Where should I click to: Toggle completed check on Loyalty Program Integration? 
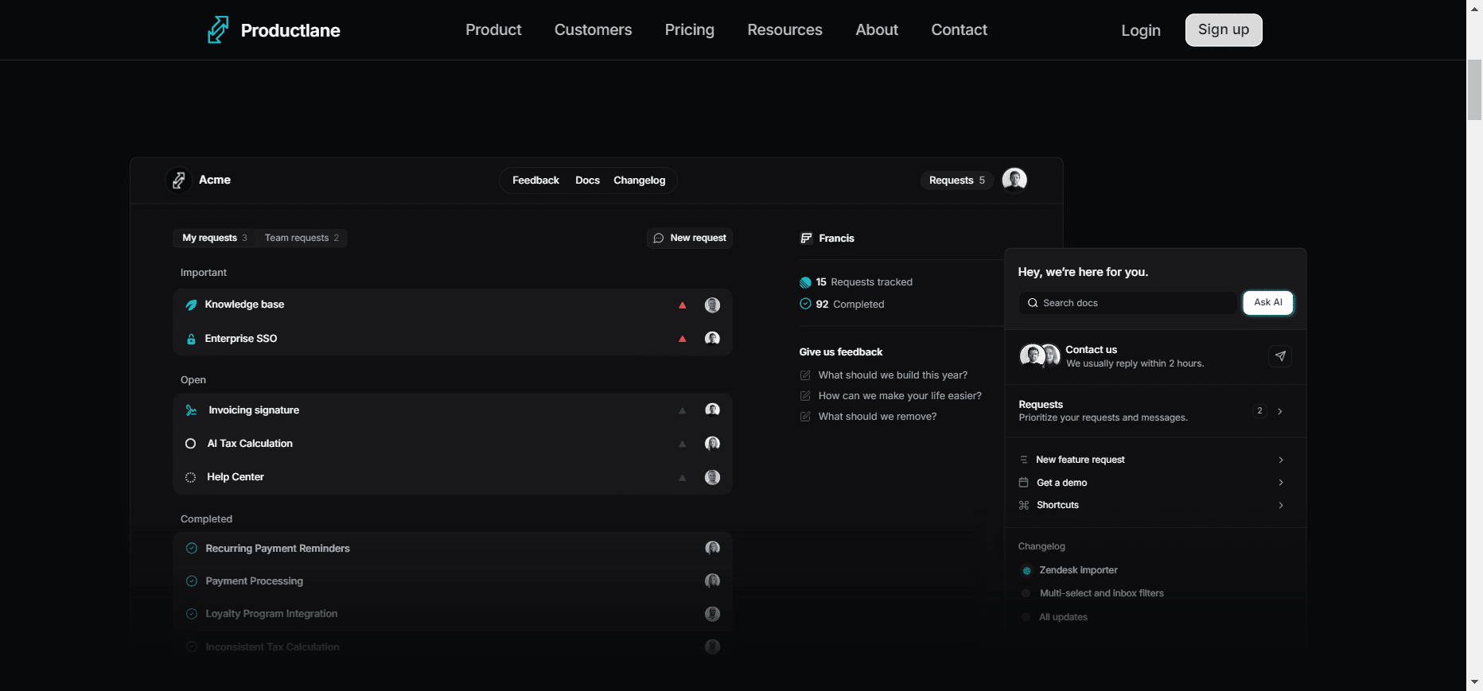click(x=192, y=614)
